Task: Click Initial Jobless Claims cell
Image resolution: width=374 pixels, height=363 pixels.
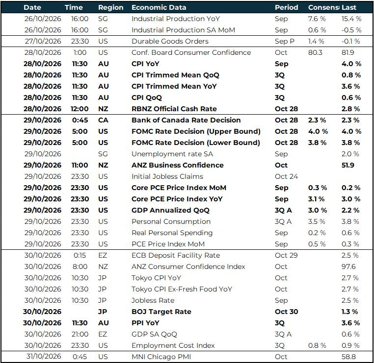Action: click(167, 177)
